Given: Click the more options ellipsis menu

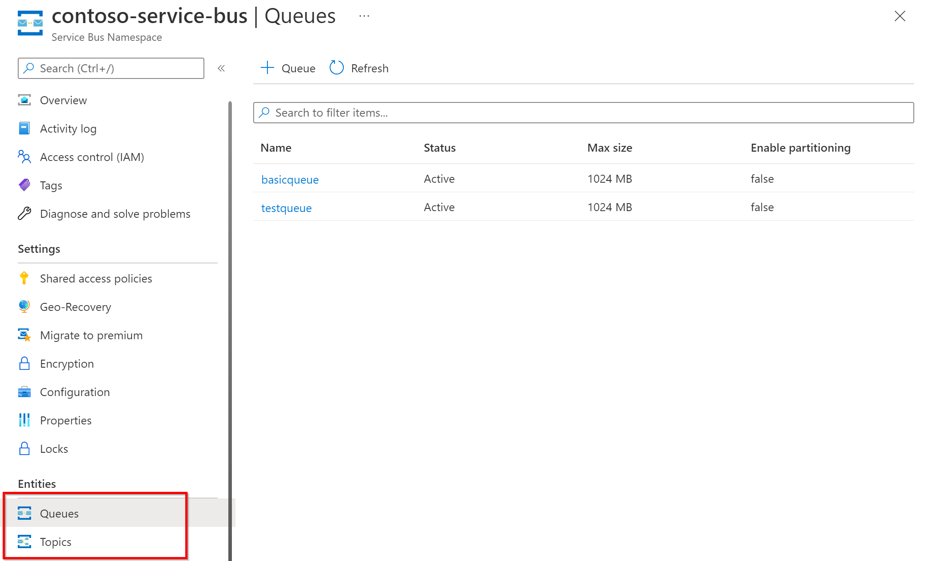Looking at the screenshot, I should (x=364, y=19).
